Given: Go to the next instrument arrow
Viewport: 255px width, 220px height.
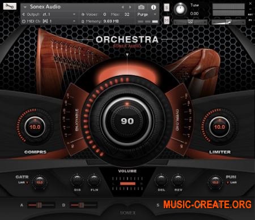Looking at the screenshot, I should point(130,7).
